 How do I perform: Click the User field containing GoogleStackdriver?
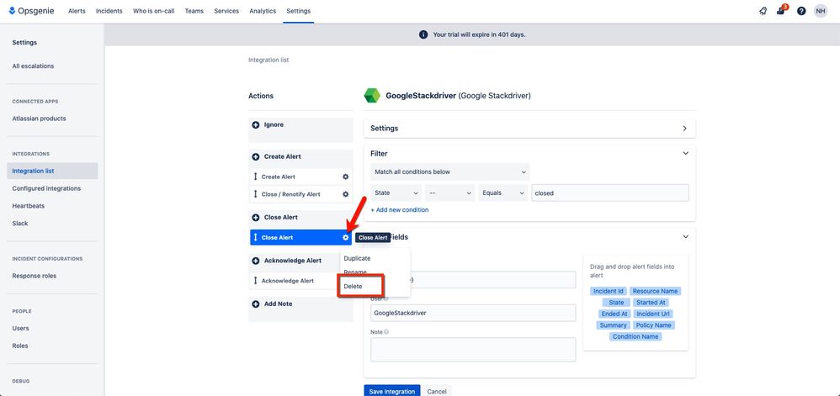click(473, 313)
